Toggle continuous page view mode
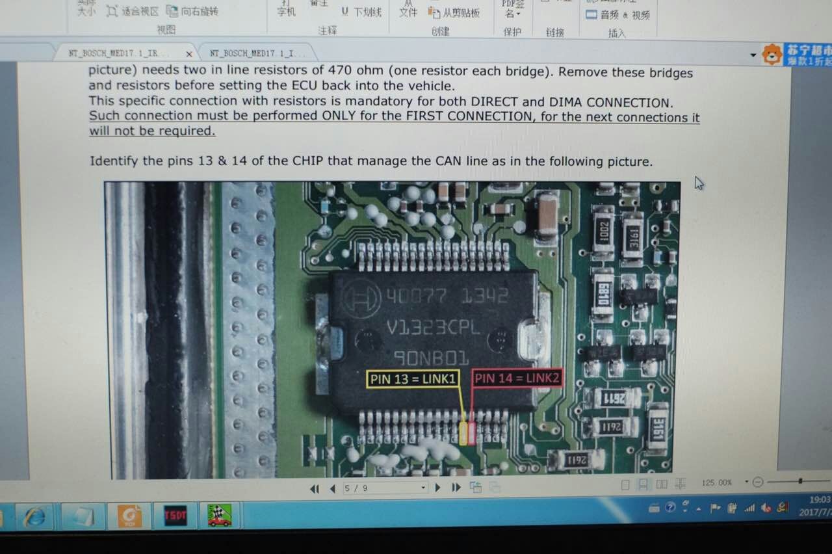Viewport: 832px width, 554px height. coord(643,484)
